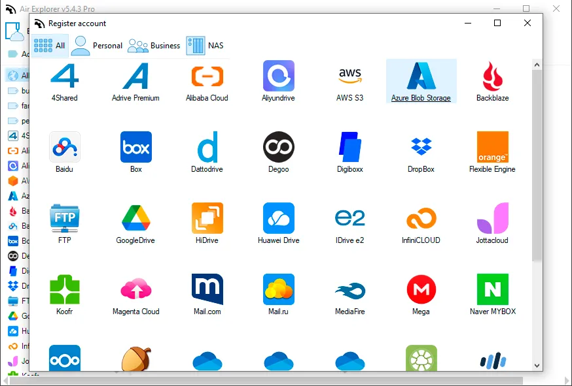
Task: Click the scrollbar up arrow in Register account
Action: pyautogui.click(x=537, y=65)
